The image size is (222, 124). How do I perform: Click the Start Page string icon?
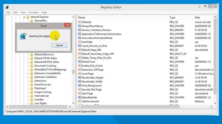pyautogui.click(x=79, y=93)
